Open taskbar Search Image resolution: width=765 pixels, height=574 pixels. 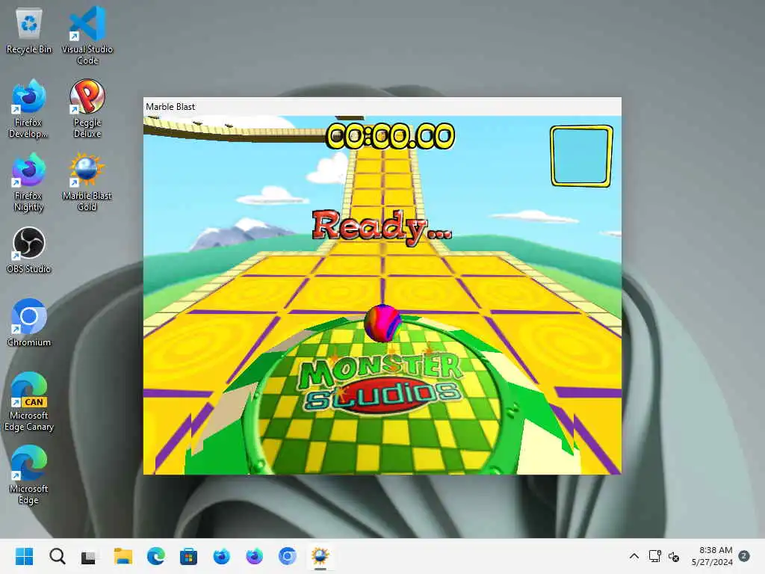pos(57,556)
